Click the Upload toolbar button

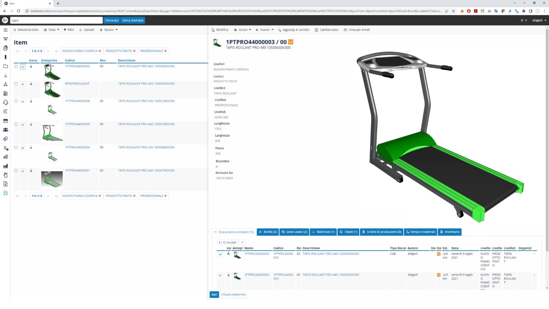tap(86, 30)
